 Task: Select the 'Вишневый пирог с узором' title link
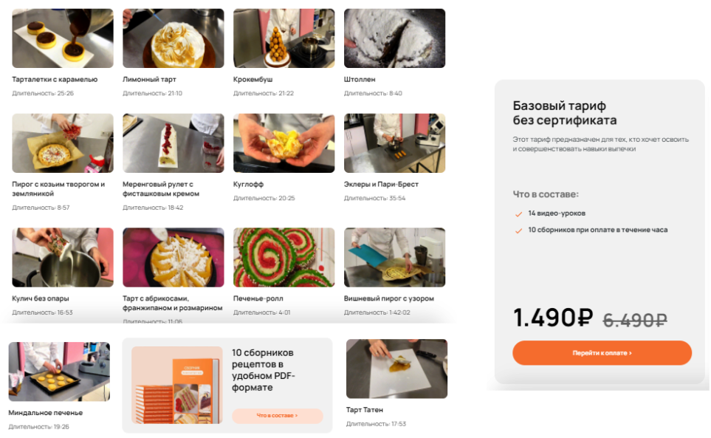[x=388, y=298]
